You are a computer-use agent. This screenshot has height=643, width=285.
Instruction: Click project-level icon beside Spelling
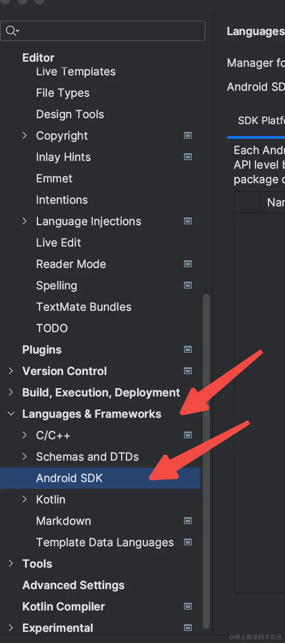click(x=187, y=286)
